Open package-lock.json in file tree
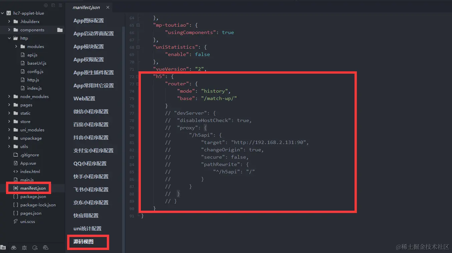This screenshot has height=253, width=452. [38, 205]
